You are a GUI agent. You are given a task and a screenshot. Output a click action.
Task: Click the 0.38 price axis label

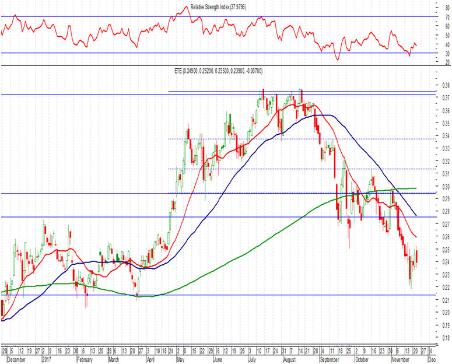coord(446,85)
